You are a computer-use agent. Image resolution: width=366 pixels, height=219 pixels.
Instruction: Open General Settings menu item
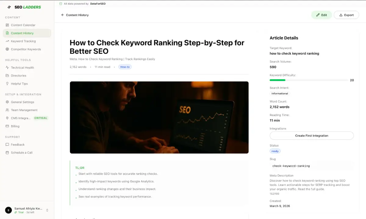[x=27, y=102]
